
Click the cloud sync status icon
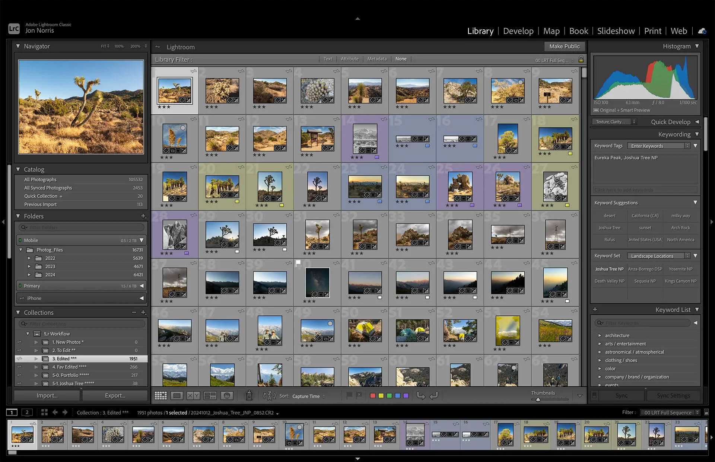[702, 31]
